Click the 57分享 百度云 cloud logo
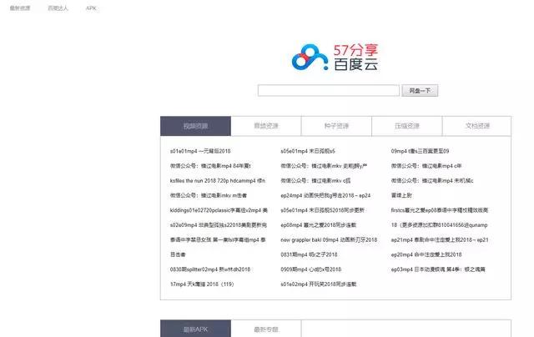Image resolution: width=534 pixels, height=337 pixels. pyautogui.click(x=335, y=58)
